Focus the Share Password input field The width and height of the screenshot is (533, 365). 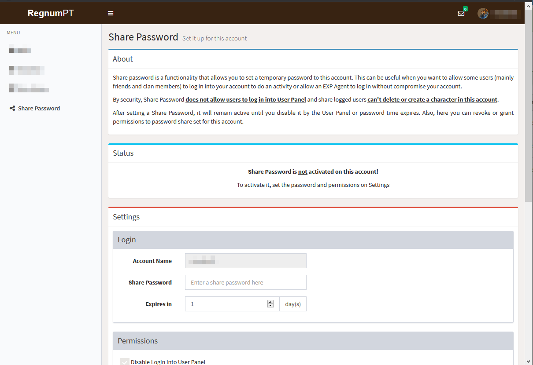tap(245, 282)
